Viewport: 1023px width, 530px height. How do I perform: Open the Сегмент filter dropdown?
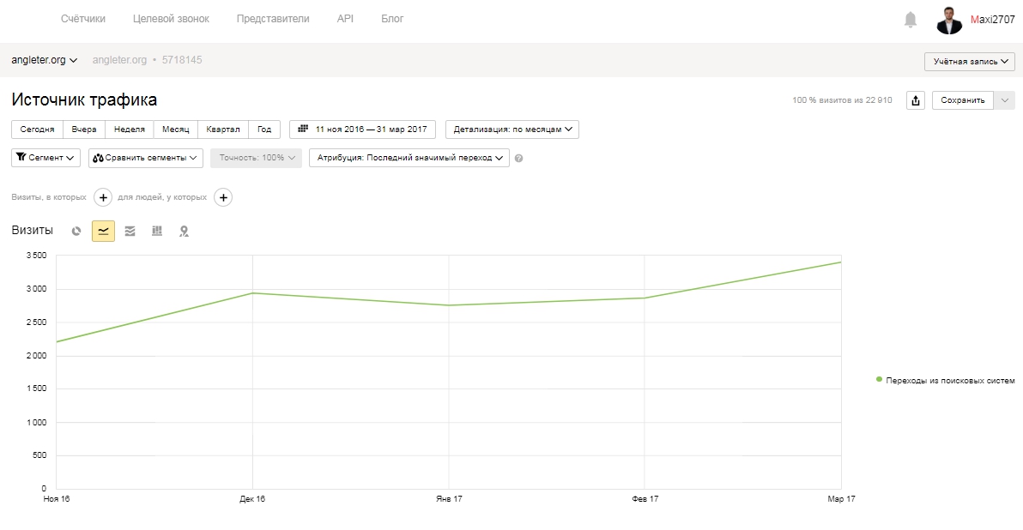(45, 158)
